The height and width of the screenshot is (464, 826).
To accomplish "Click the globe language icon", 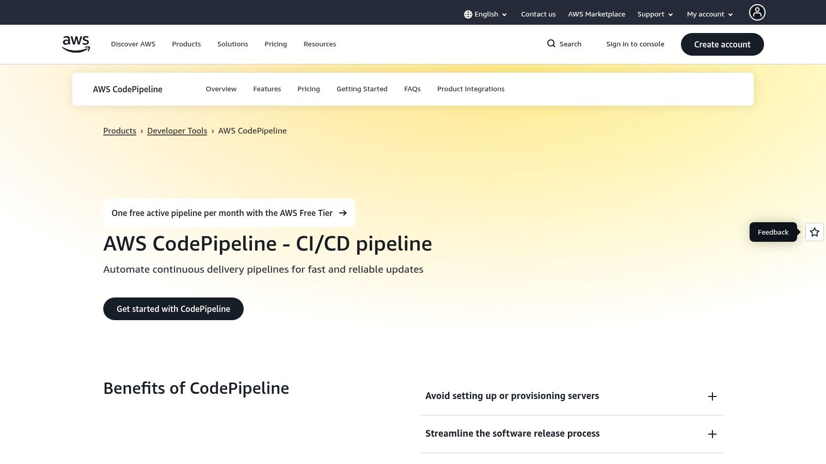I will [x=468, y=14].
